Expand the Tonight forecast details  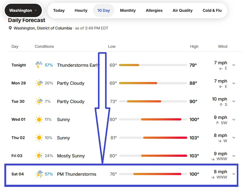coord(234,65)
